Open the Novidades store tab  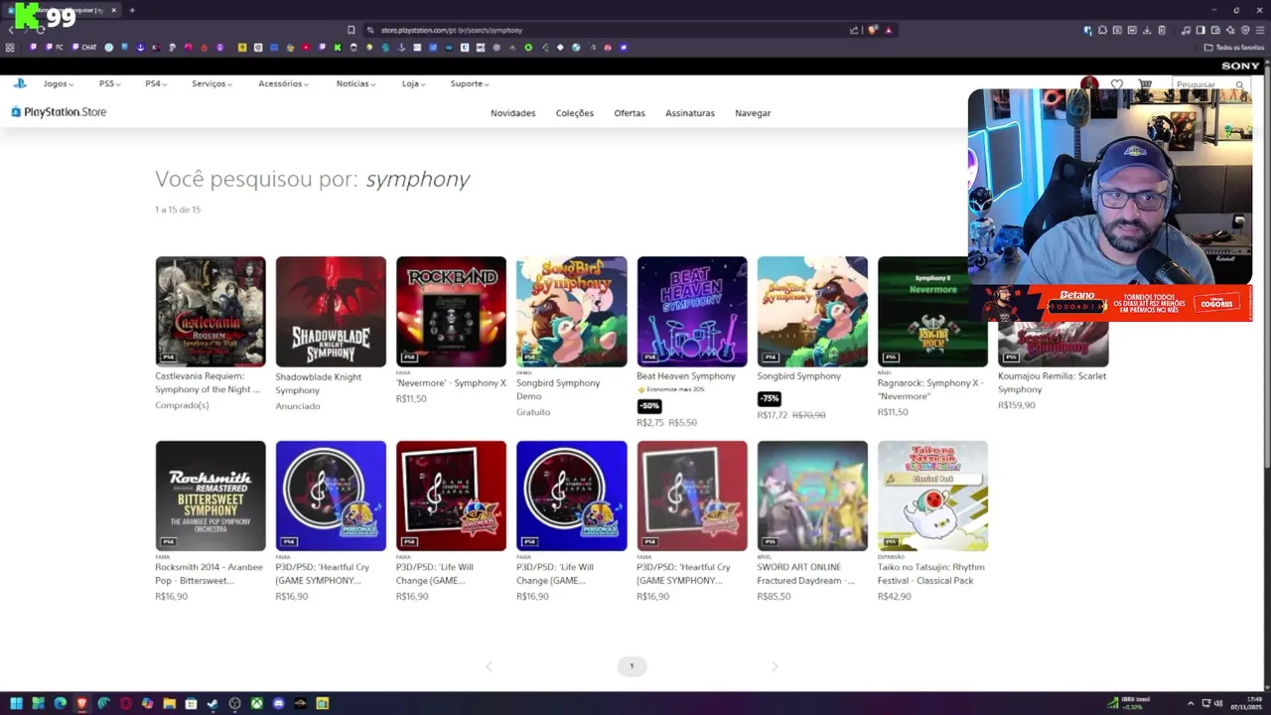tap(512, 113)
